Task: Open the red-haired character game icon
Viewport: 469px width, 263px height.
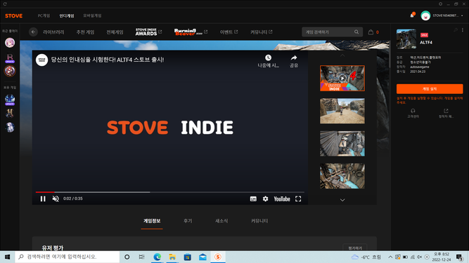Action: click(10, 71)
